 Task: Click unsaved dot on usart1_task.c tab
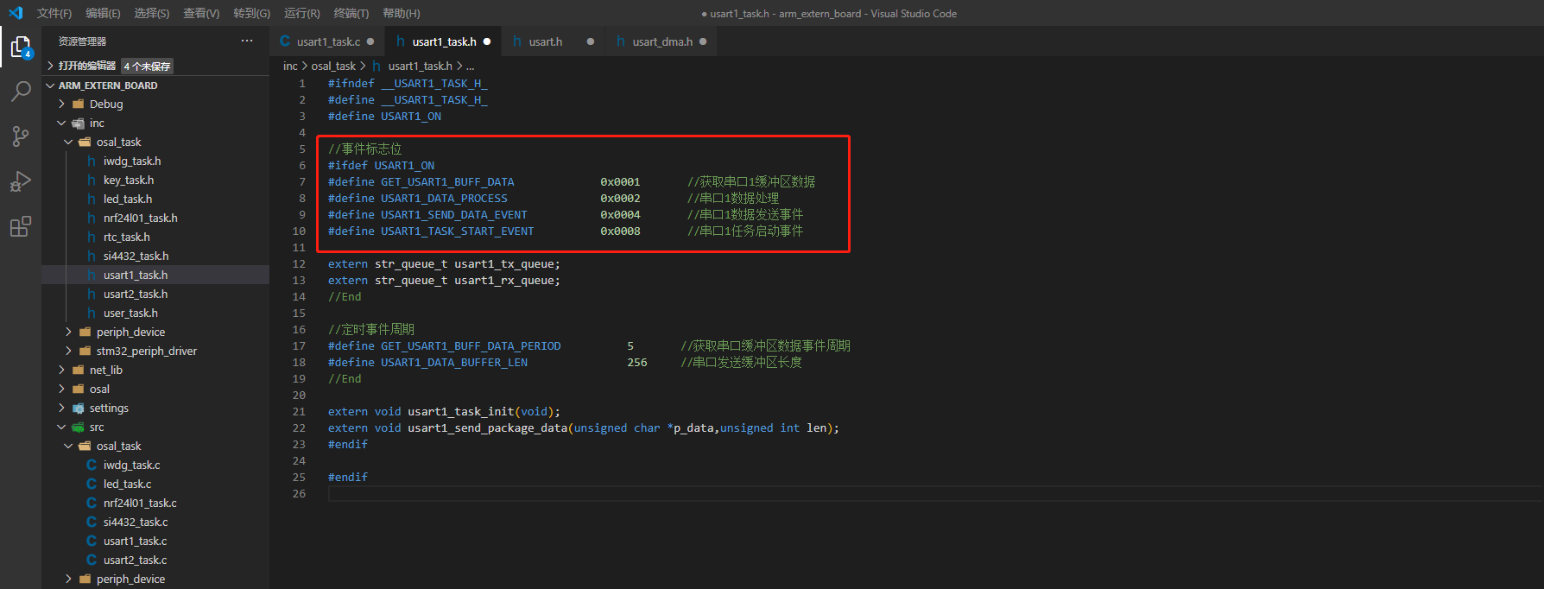[370, 41]
